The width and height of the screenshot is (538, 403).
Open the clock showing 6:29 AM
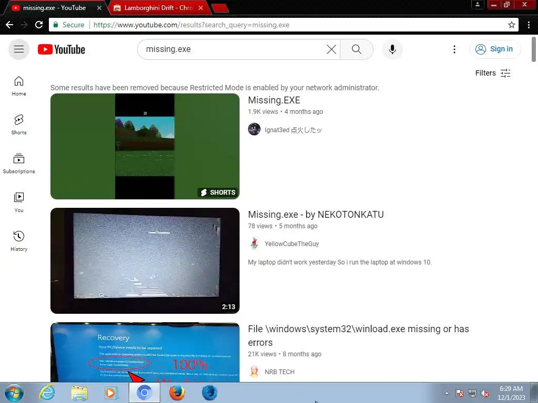511,393
